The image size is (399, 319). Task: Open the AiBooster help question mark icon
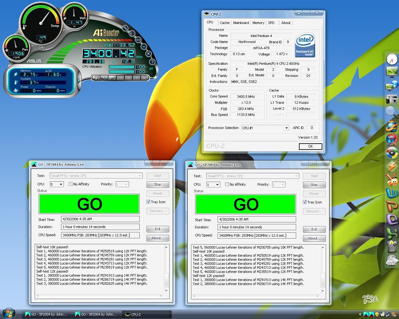[x=152, y=62]
